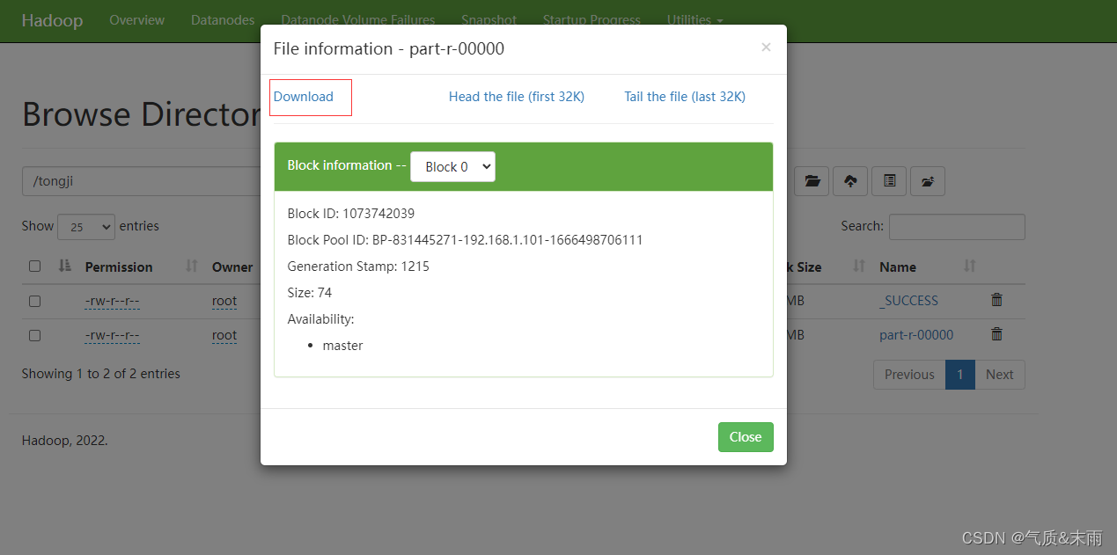This screenshot has width=1117, height=555.
Task: Open Datanode Volume Failures nav item
Action: [357, 19]
